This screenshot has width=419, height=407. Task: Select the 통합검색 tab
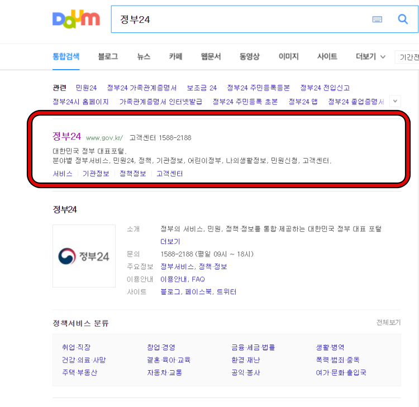(x=66, y=56)
